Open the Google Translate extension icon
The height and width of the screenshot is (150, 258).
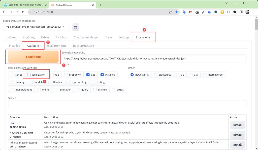point(184,12)
